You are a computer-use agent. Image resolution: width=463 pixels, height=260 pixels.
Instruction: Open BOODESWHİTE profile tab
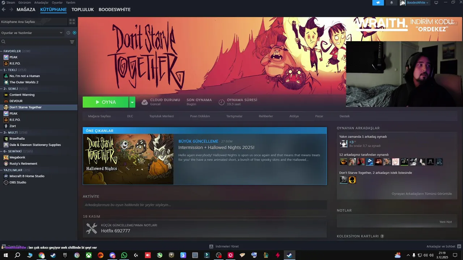114,9
